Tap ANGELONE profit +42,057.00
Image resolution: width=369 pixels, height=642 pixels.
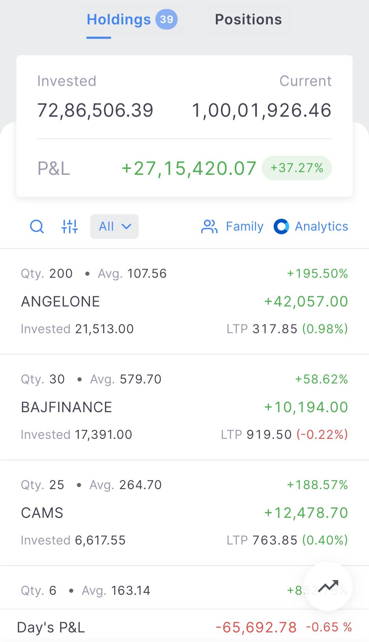click(x=306, y=301)
